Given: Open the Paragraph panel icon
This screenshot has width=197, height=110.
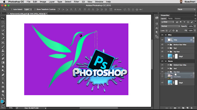Looking at the screenshot, I should (x=157, y=32).
